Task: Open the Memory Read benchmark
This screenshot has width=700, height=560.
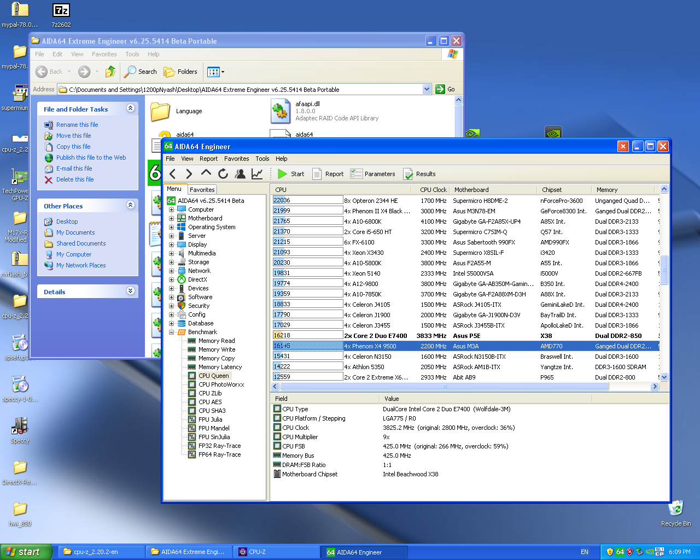Action: [x=217, y=341]
